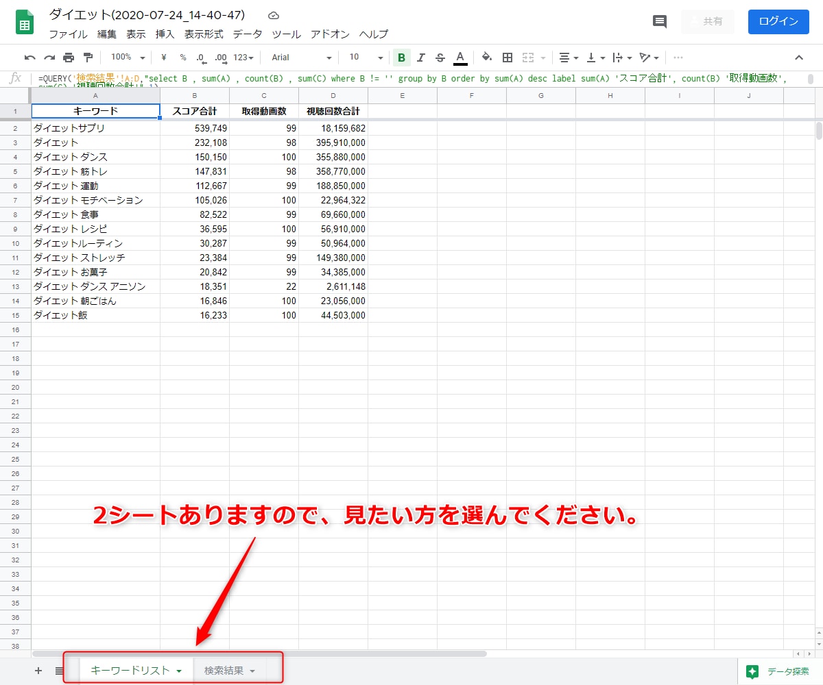Viewport: 823px width, 685px height.
Task: Open the text color picker
Action: [460, 58]
